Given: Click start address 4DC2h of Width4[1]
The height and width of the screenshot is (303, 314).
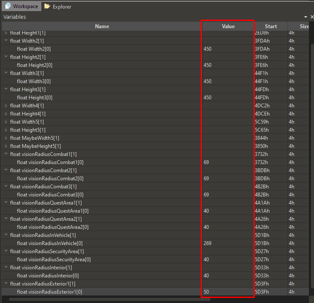Looking at the screenshot, I should point(262,106).
